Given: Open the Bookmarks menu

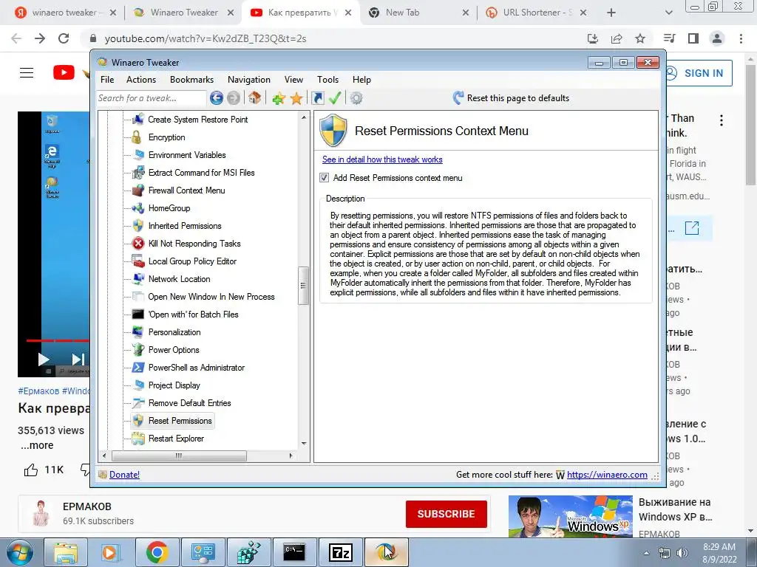Looking at the screenshot, I should point(191,80).
